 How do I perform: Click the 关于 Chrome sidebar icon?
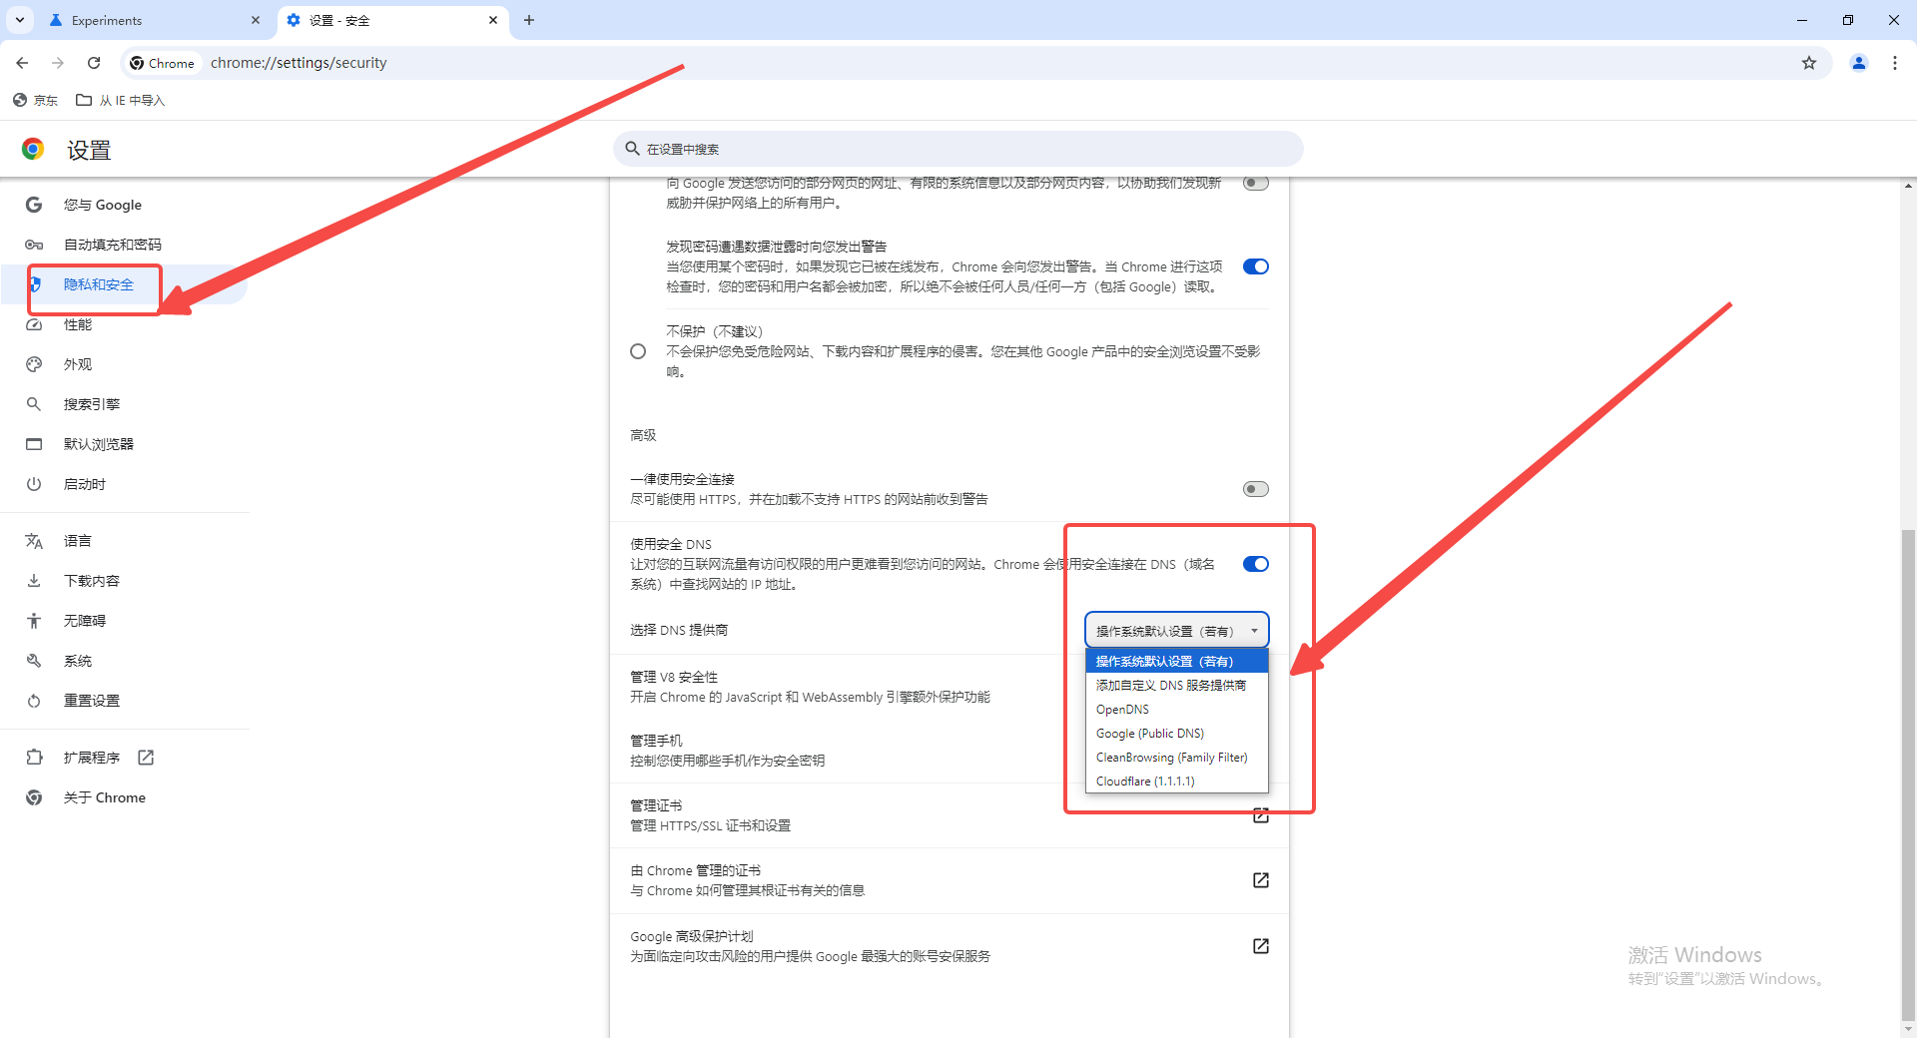coord(34,797)
